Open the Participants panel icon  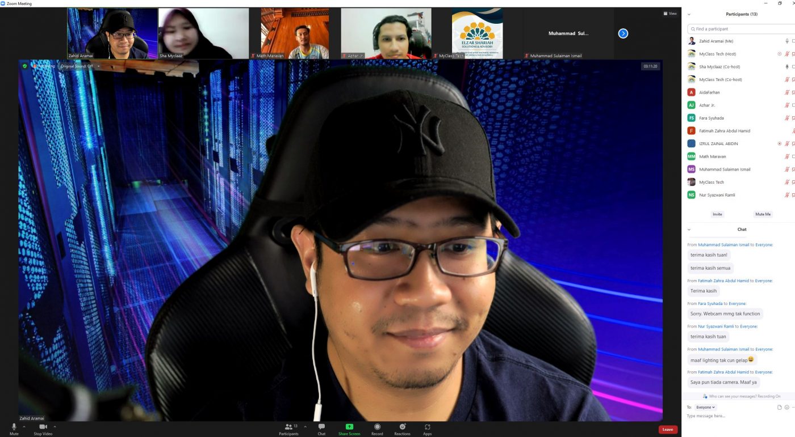pos(288,427)
